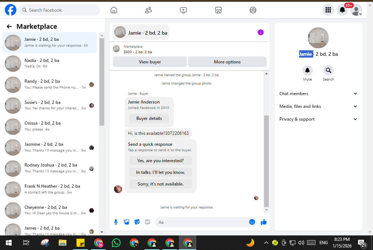This screenshot has width=373, height=250.
Task: Open the Frank N Heather conversation
Action: point(50,189)
